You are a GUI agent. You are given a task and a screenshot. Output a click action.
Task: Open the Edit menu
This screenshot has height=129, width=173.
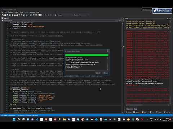coord(5,12)
